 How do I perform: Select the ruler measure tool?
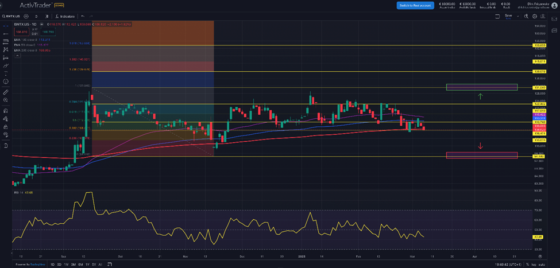(5, 92)
